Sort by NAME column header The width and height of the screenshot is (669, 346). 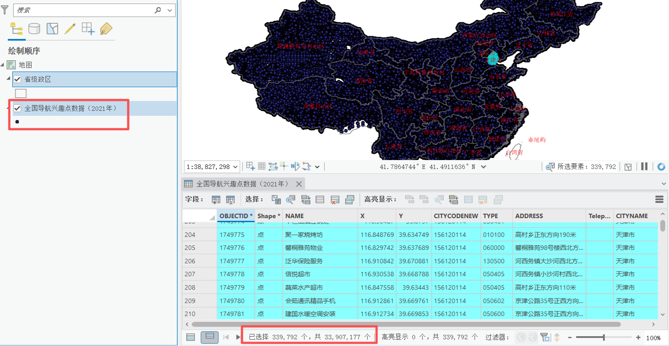point(320,216)
